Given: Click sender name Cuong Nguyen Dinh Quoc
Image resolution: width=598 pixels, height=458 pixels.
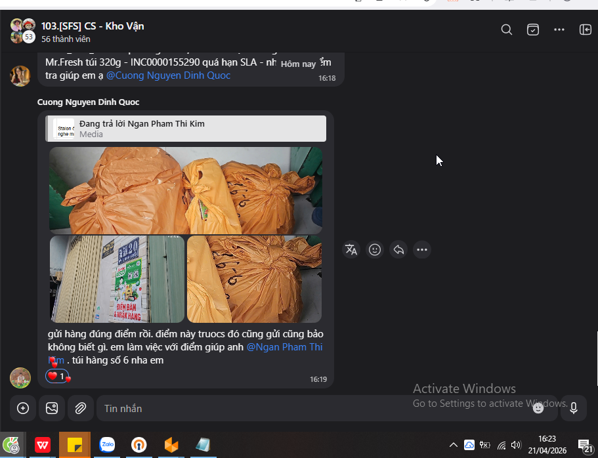Looking at the screenshot, I should click(x=88, y=102).
